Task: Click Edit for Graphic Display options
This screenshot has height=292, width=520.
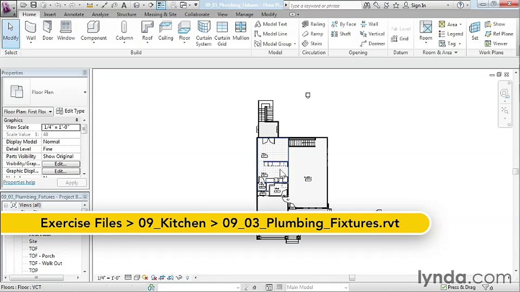Action: (61, 171)
